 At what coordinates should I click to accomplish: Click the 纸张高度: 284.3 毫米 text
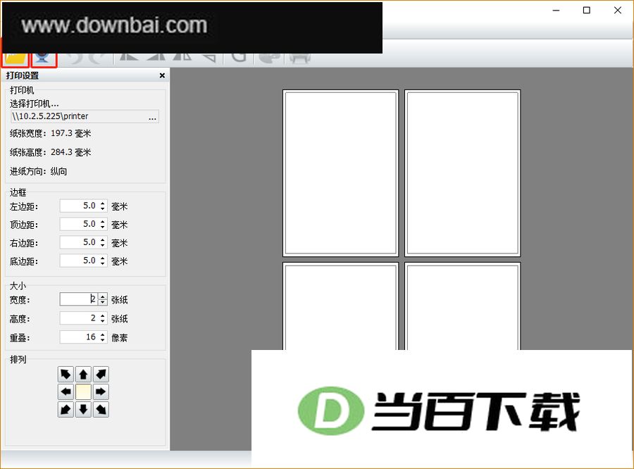click(x=51, y=152)
